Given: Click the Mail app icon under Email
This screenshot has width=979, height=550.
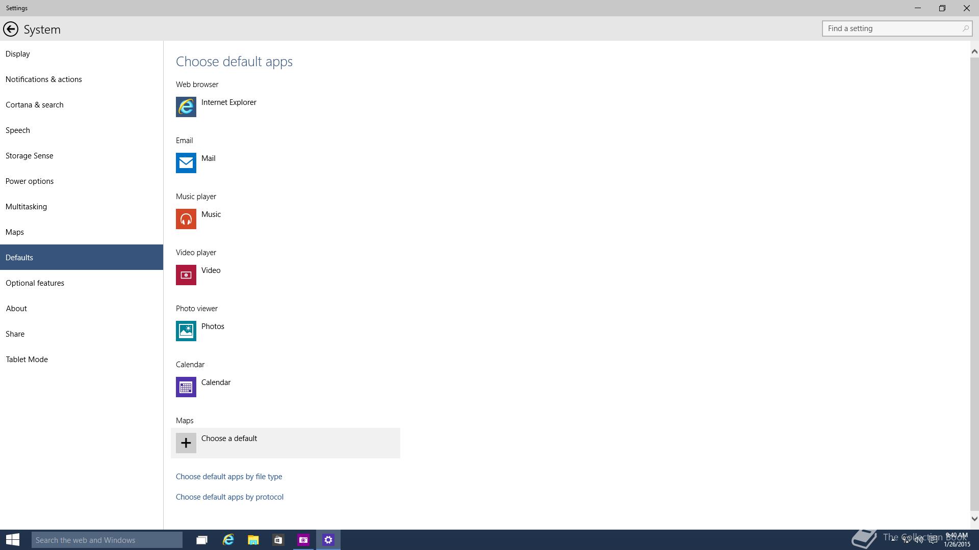Looking at the screenshot, I should pyautogui.click(x=186, y=163).
